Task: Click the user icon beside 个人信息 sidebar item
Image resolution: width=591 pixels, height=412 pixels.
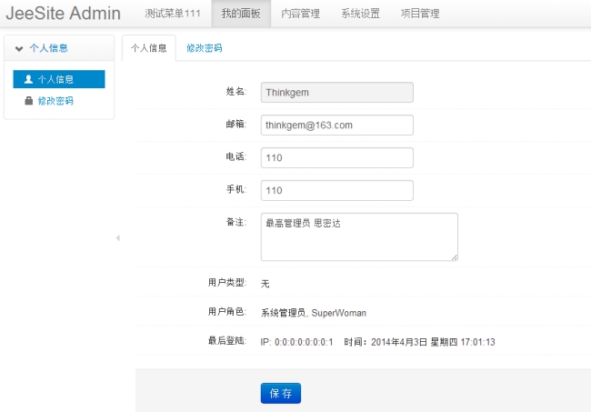Action: 28,79
